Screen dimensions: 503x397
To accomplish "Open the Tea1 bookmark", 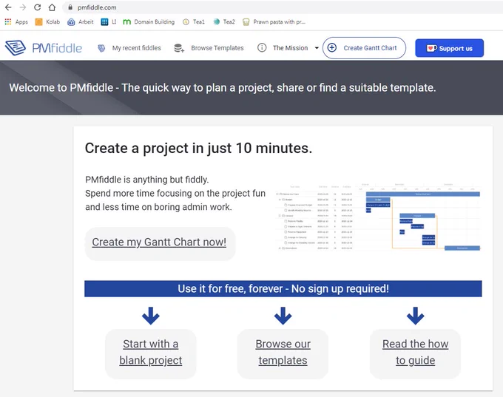I will tap(194, 21).
